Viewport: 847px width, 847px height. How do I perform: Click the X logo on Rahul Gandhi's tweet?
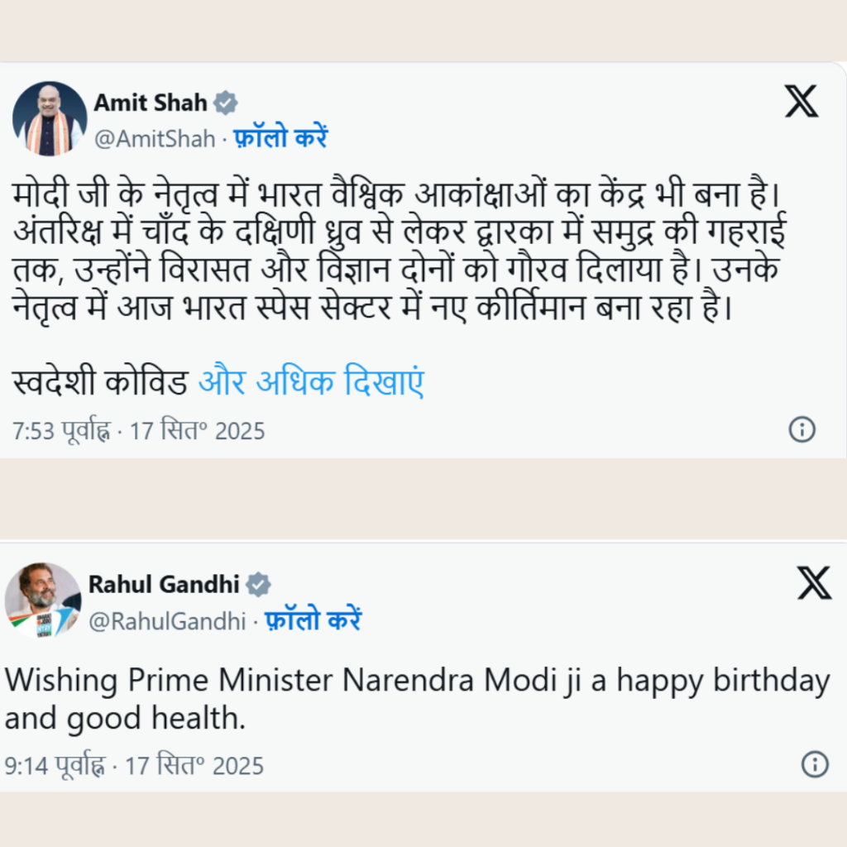tap(814, 583)
